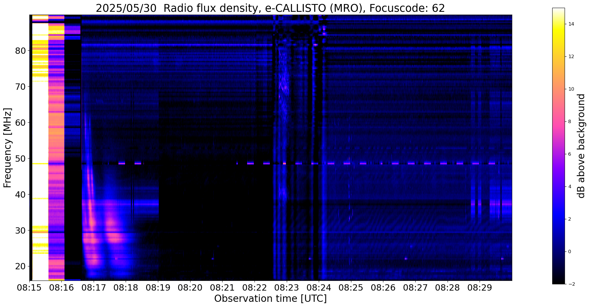Click the 40 MHz frequency tick label
Screen dimensions: 590x307
(20, 195)
